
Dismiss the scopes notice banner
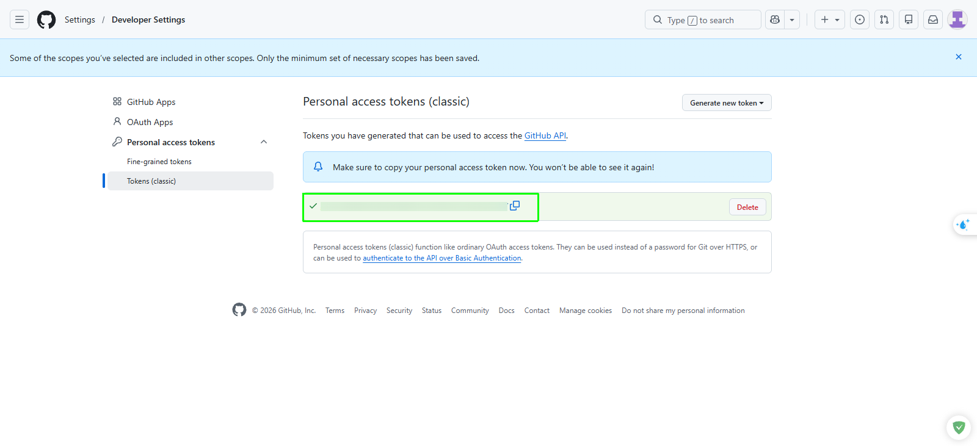coord(959,57)
